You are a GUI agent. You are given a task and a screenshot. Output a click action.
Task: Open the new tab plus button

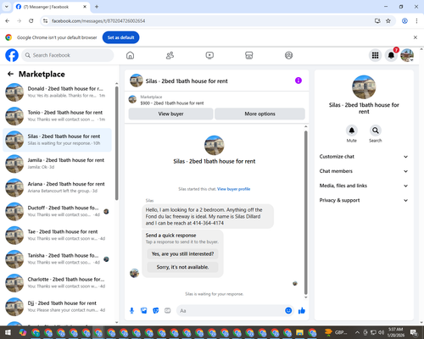(x=97, y=7)
